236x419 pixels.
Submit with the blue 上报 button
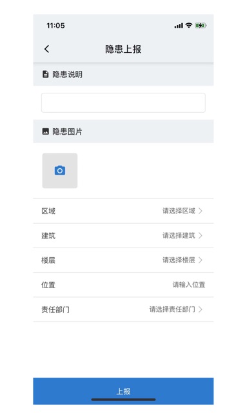click(x=123, y=391)
